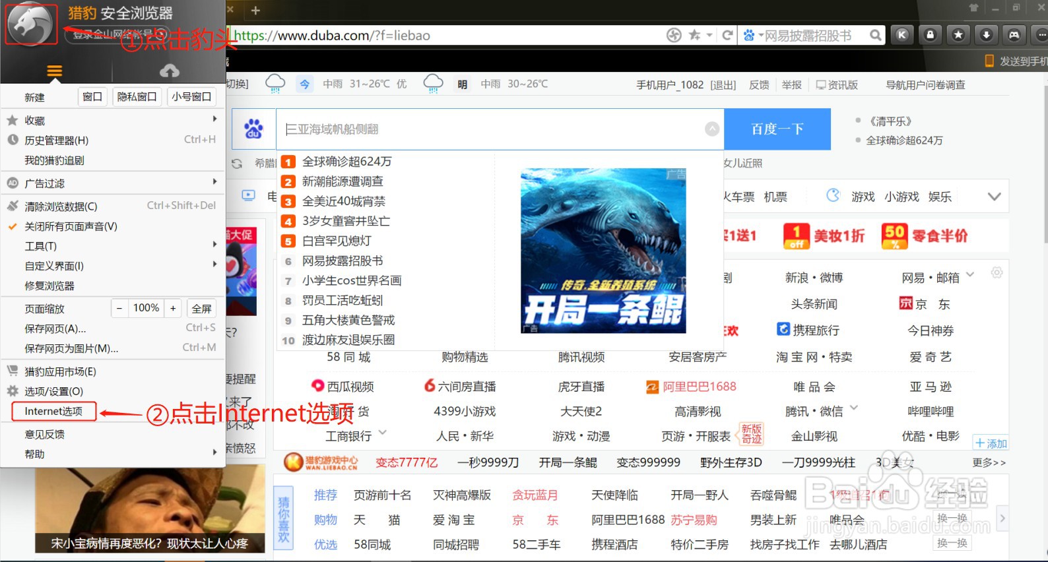Open 携程旅行 link

tap(808, 330)
